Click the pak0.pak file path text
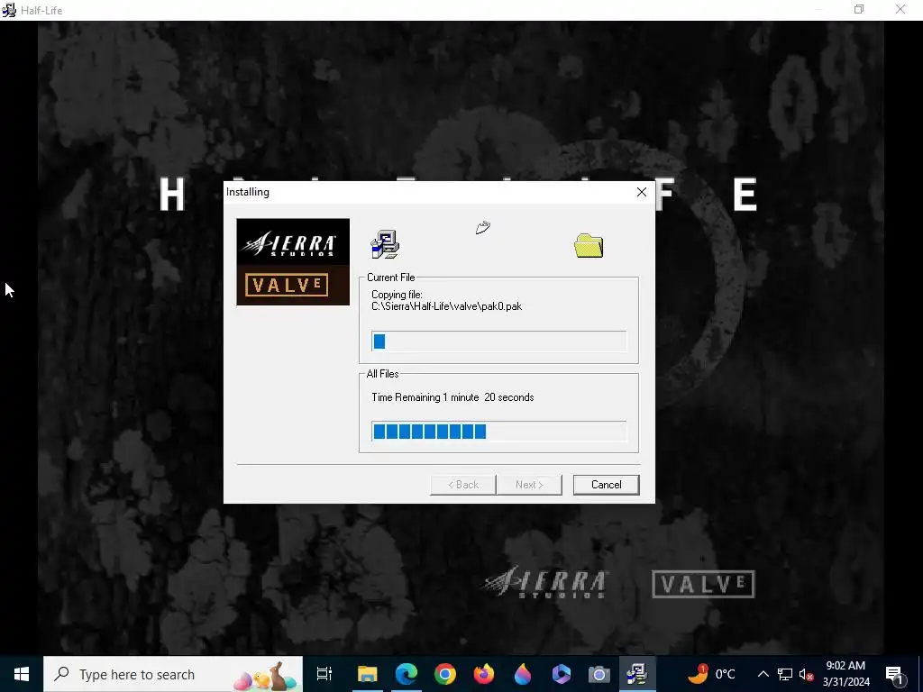 tap(447, 306)
